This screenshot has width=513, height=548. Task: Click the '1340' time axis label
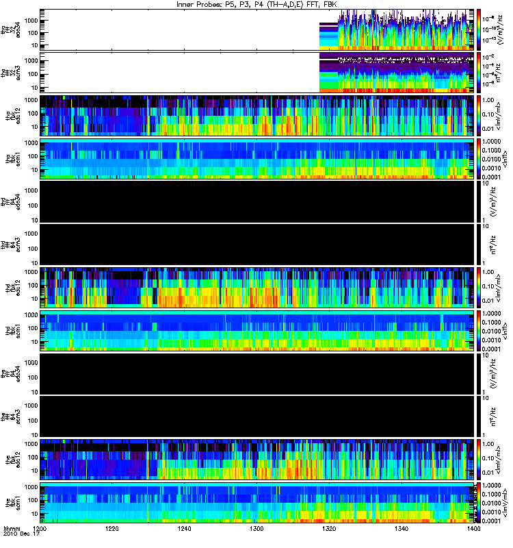click(402, 528)
